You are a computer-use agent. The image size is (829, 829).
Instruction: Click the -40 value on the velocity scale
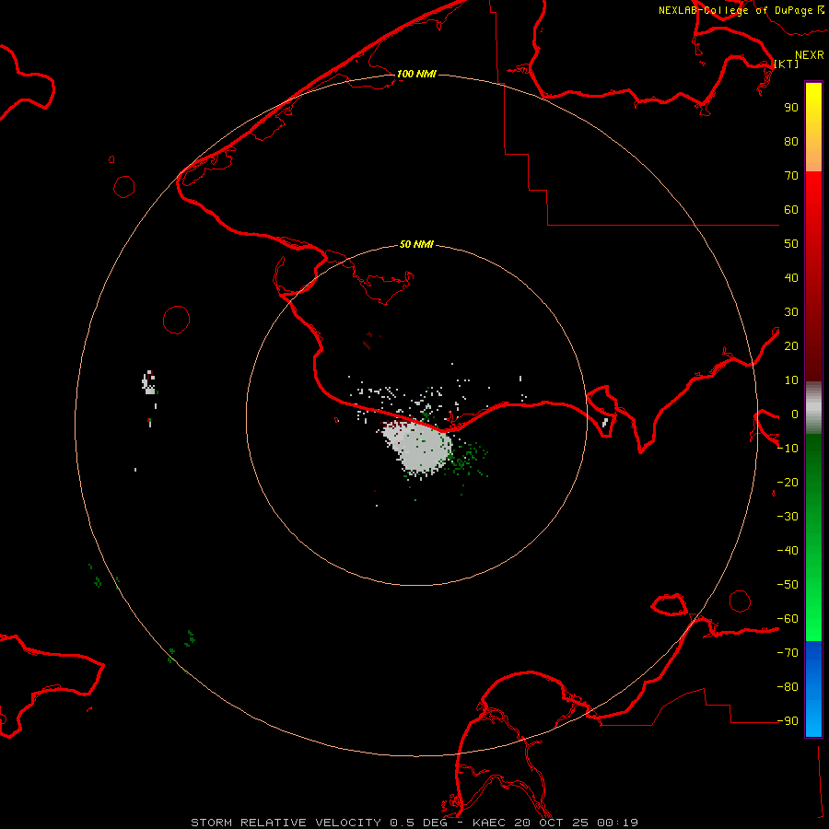point(788,551)
